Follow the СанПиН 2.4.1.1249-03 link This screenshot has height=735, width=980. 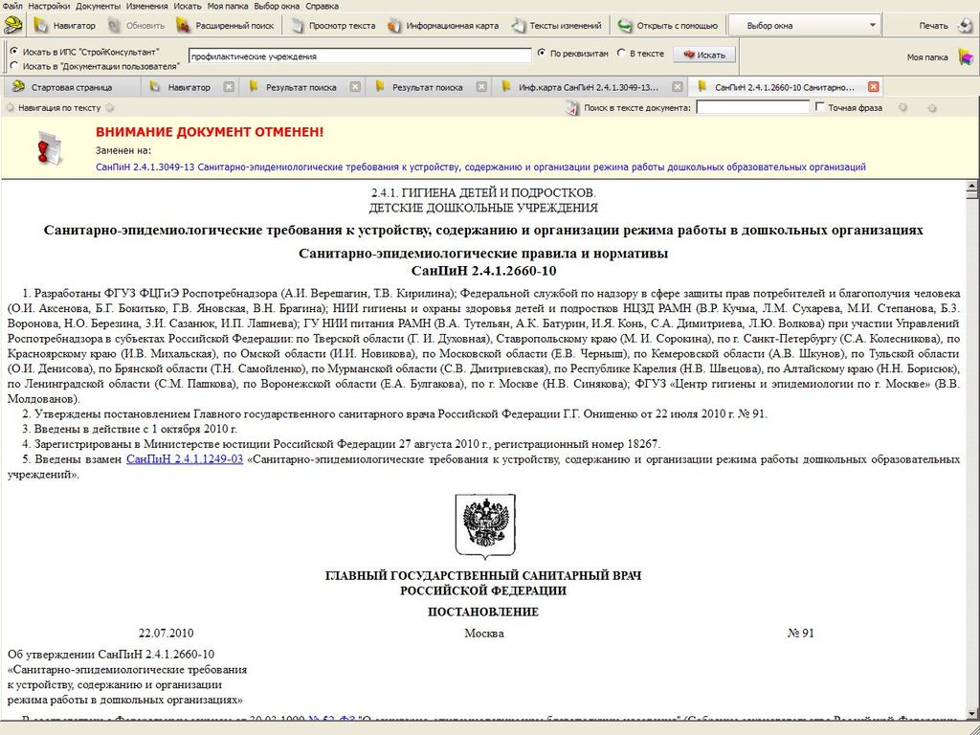[x=184, y=459]
